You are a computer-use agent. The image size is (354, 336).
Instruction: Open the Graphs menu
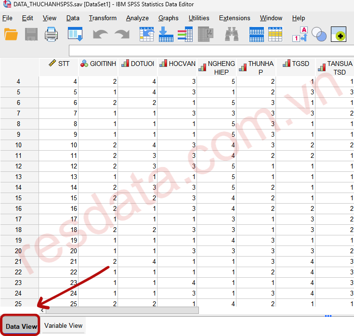tap(168, 18)
